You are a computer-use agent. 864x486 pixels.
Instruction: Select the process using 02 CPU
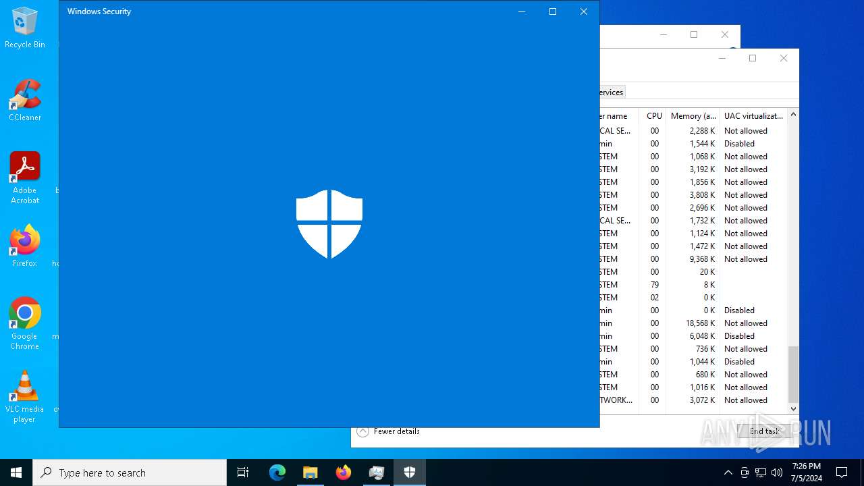pos(693,298)
